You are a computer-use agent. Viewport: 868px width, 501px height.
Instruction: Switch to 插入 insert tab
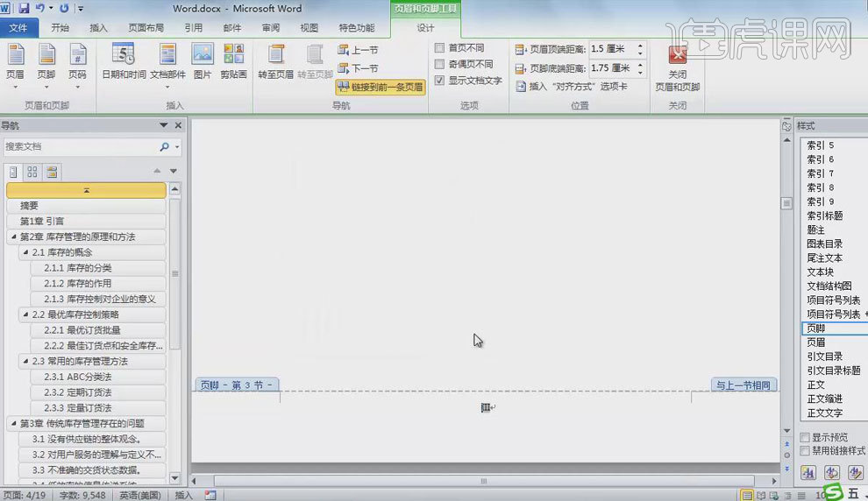pos(98,28)
